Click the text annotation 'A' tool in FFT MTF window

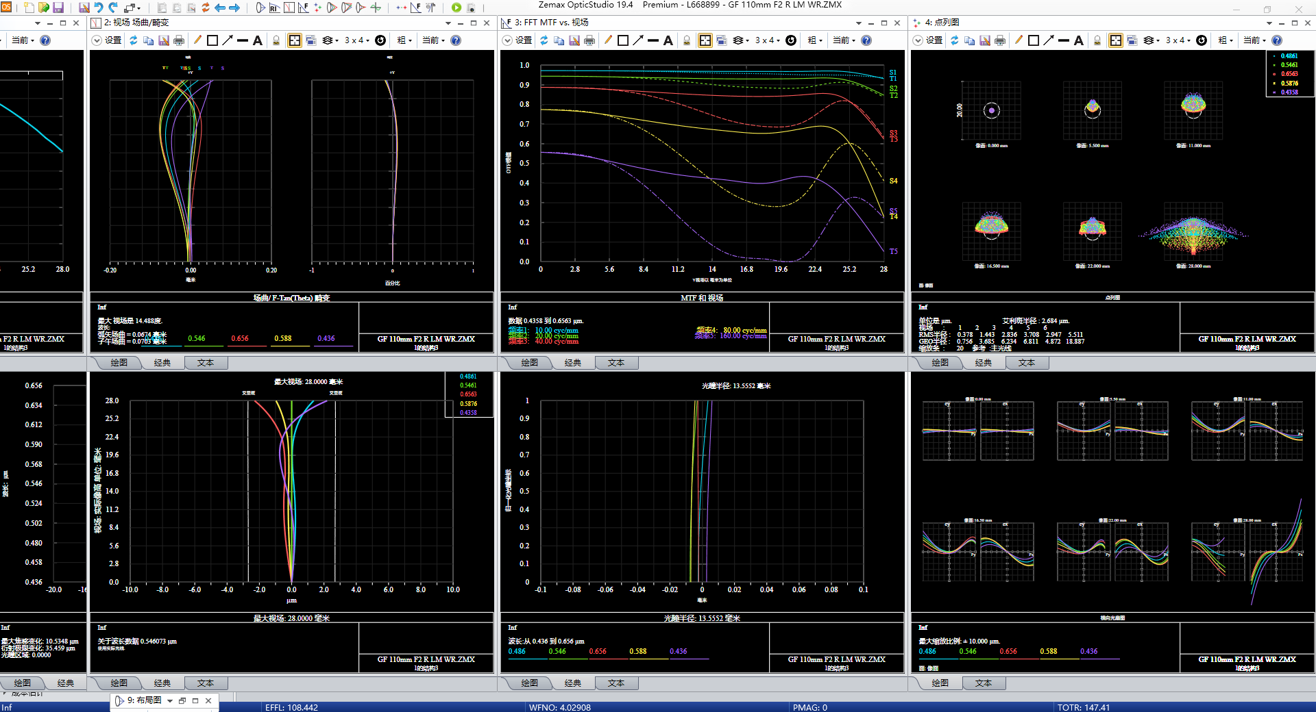point(668,40)
